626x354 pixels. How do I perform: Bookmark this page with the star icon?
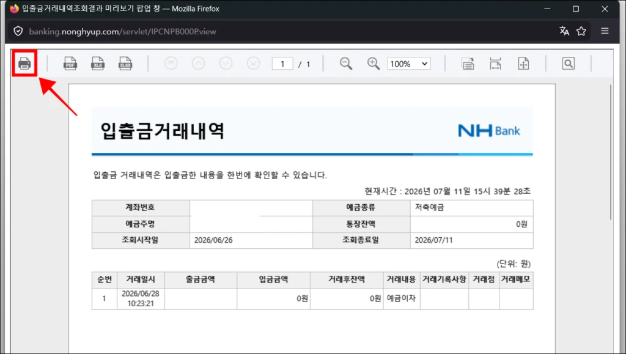pos(581,31)
